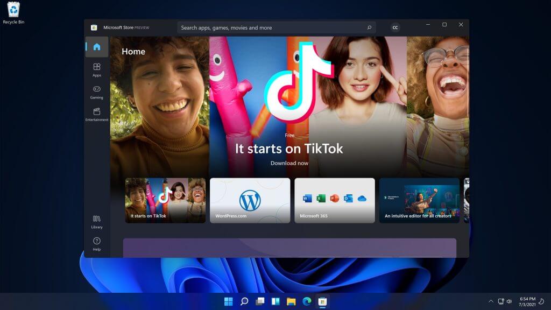Open taskbar Search
The height and width of the screenshot is (310, 551).
pyautogui.click(x=244, y=301)
